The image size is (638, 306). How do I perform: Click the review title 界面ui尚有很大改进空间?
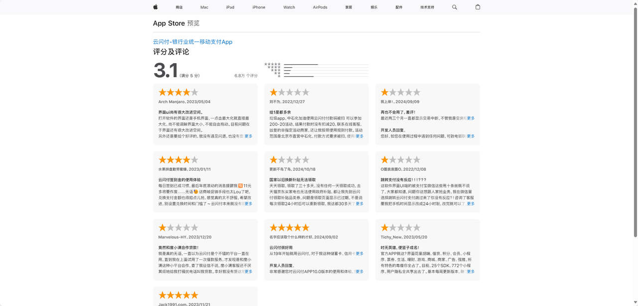pos(180,112)
